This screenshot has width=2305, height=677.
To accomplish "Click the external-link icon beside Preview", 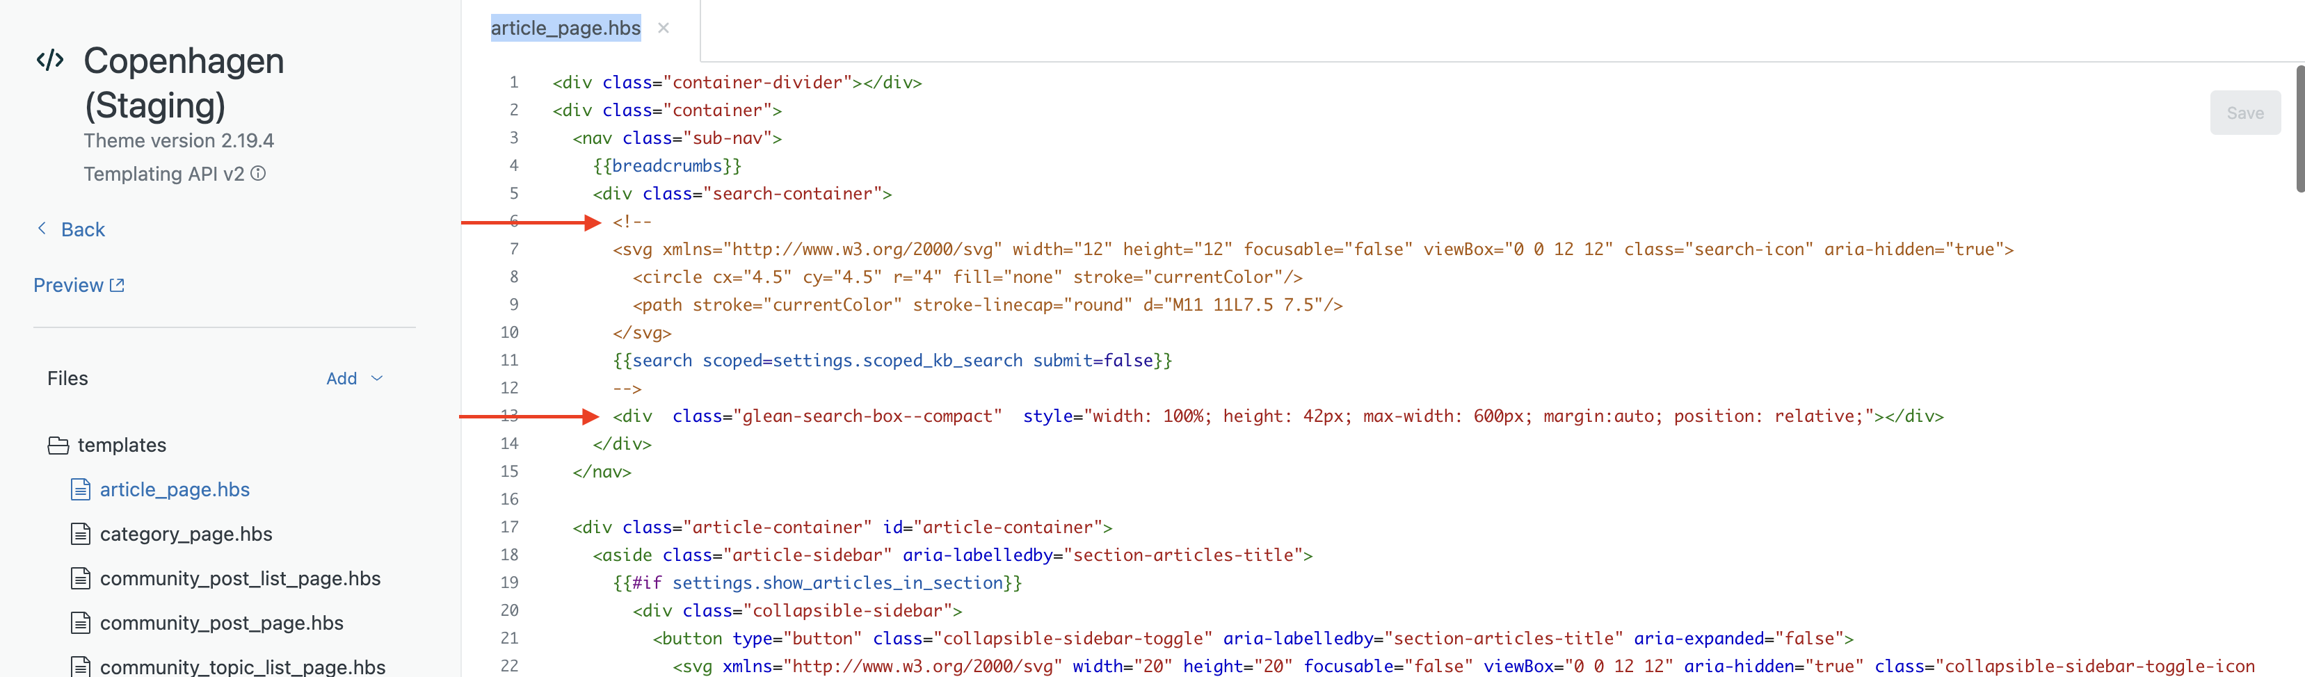I will coord(116,284).
